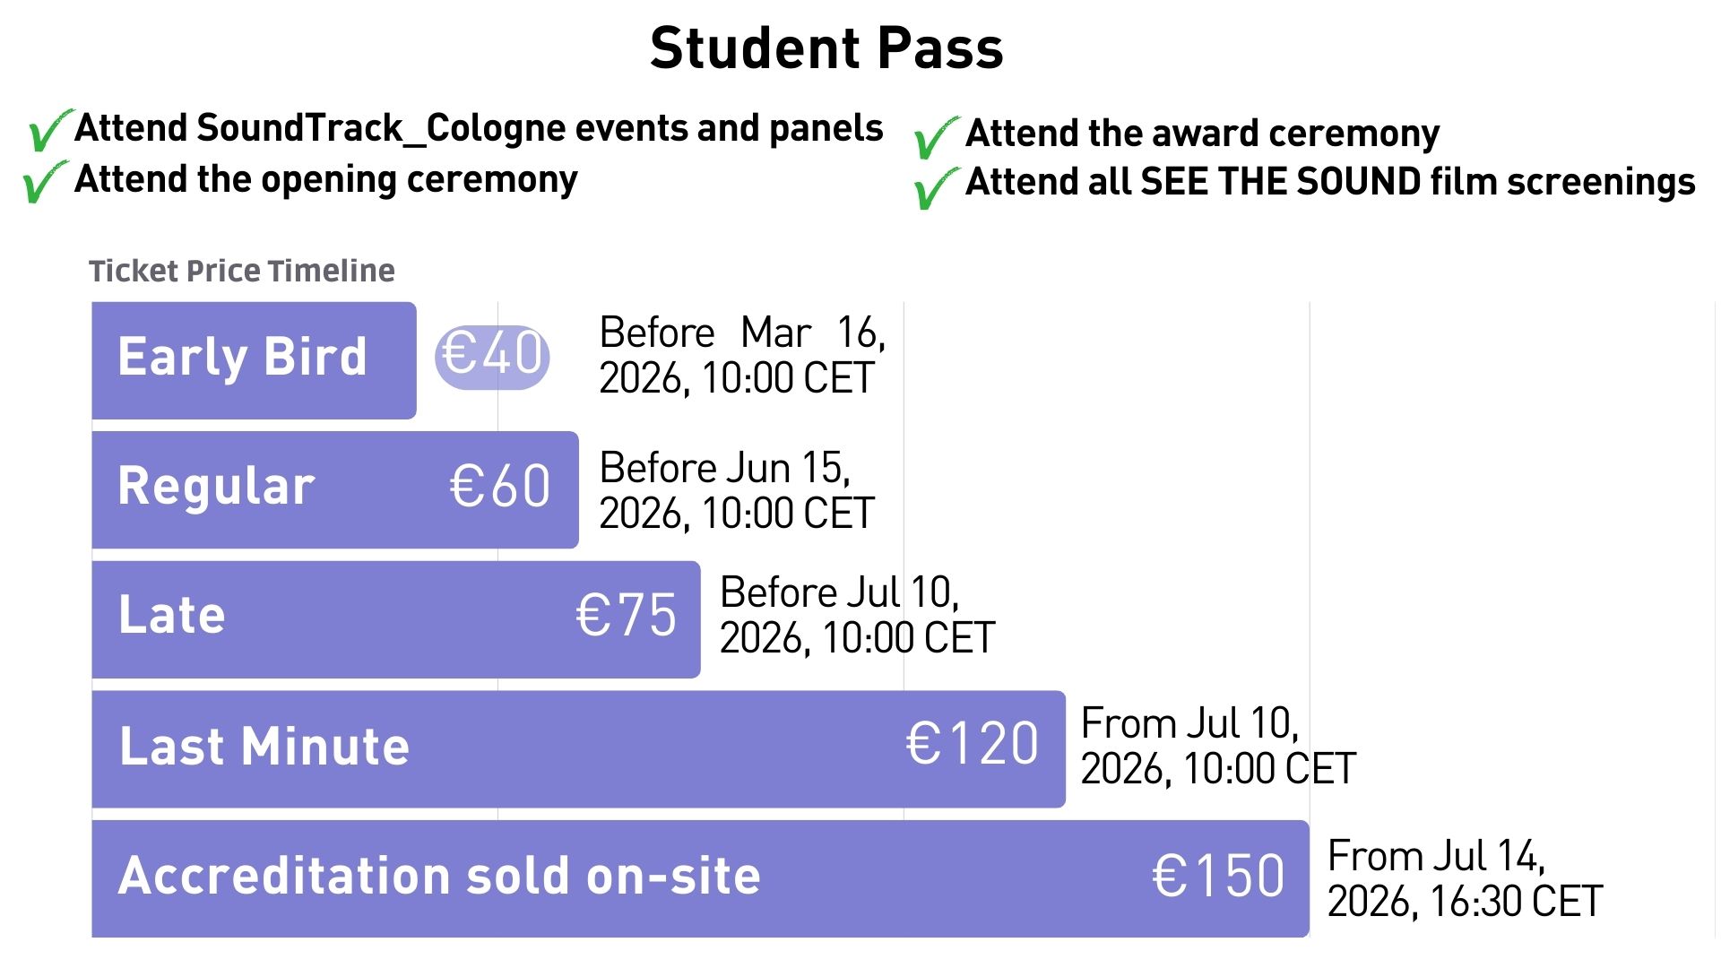Click the Before Mar 16, 2026 deadline text
This screenshot has width=1721, height=968.
click(x=741, y=356)
